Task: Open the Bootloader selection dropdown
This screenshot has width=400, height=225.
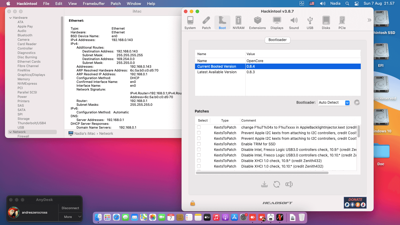Action: (x=334, y=103)
